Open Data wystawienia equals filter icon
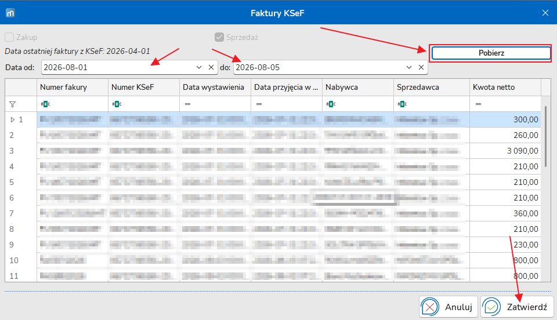 pyautogui.click(x=187, y=104)
